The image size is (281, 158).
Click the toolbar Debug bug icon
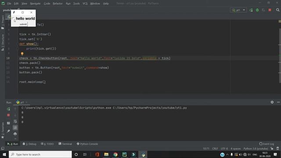coord(257,10)
